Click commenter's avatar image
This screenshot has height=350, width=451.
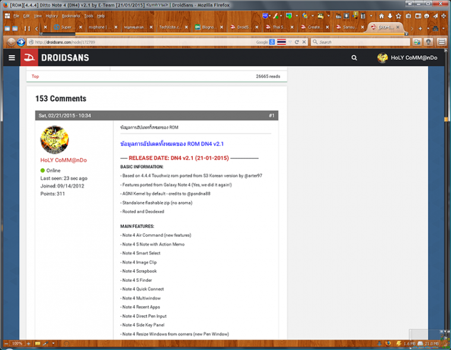[x=55, y=140]
